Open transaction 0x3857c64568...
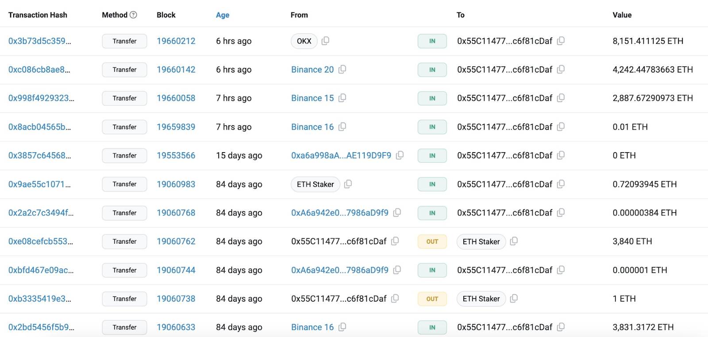 click(x=40, y=155)
